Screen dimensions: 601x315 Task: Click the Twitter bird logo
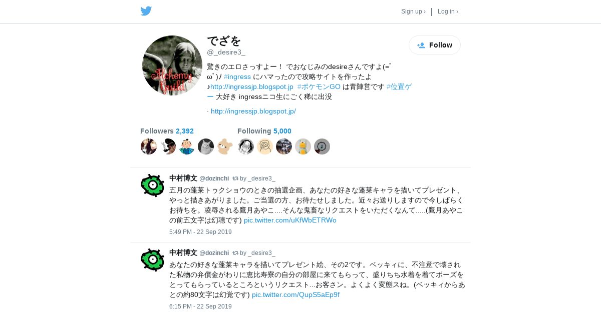click(x=146, y=11)
